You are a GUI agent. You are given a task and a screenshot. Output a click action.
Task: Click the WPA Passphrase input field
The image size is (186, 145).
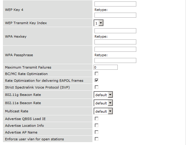tap(115, 49)
